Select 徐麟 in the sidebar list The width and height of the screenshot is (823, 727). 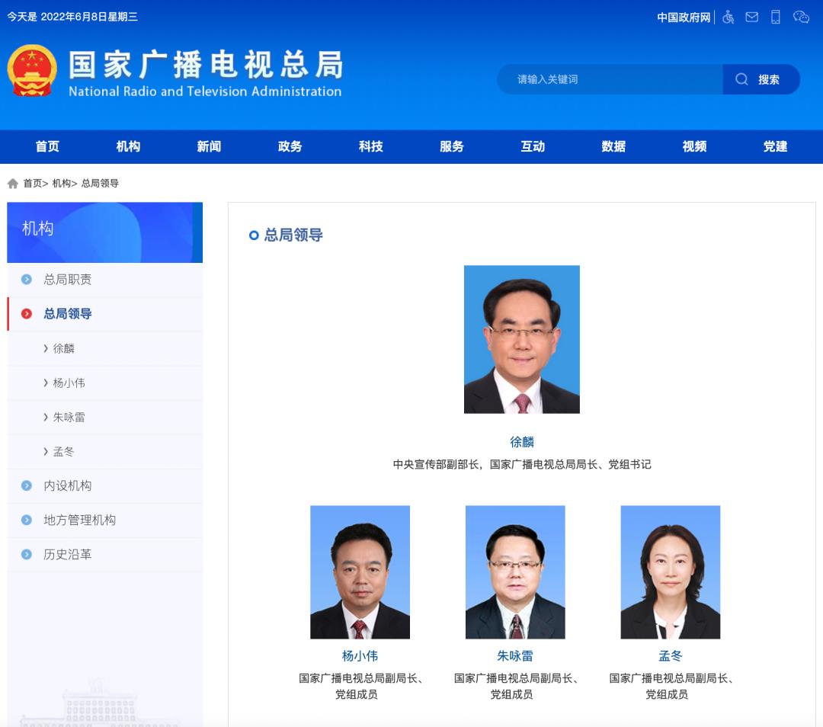pos(63,348)
